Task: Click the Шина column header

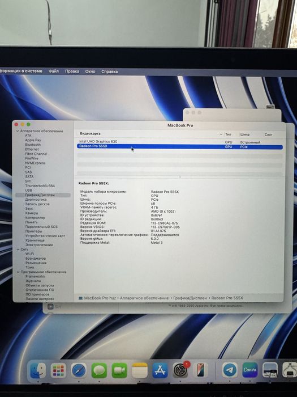Action: pyautogui.click(x=245, y=134)
